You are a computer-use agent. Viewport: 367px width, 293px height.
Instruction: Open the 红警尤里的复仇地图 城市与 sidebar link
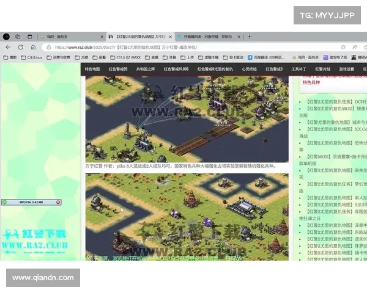[335, 122]
